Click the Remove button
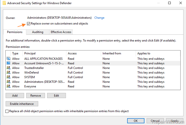Viewport: 186px width, 125px height. pyautogui.click(x=36, y=96)
